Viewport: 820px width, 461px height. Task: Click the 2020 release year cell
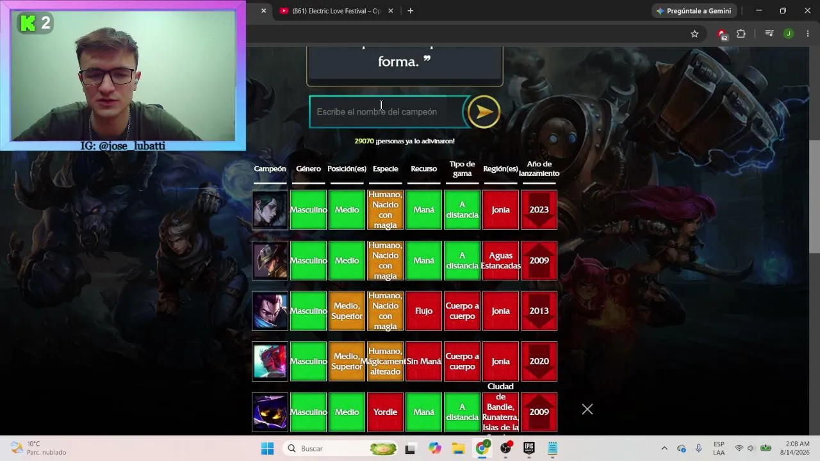coord(539,361)
